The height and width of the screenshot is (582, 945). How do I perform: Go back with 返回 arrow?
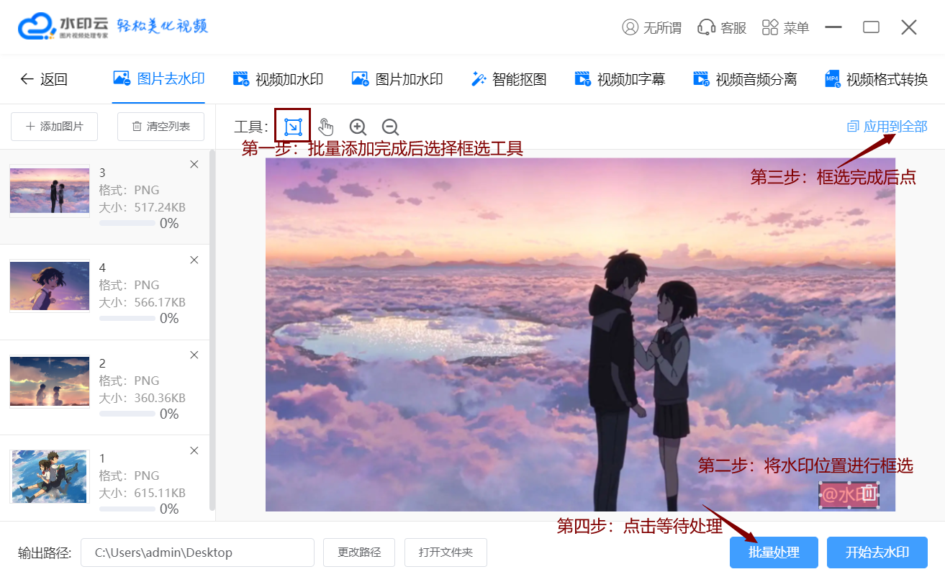[x=44, y=79]
